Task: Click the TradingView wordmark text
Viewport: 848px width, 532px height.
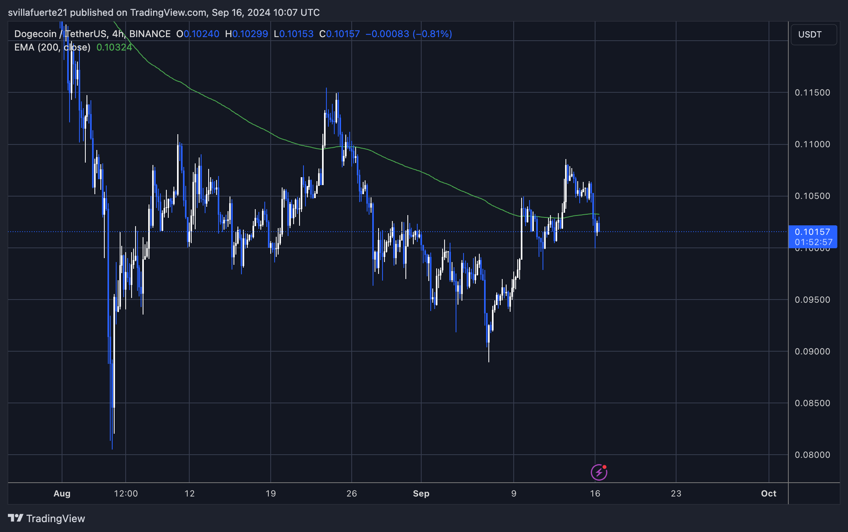Action: click(56, 519)
